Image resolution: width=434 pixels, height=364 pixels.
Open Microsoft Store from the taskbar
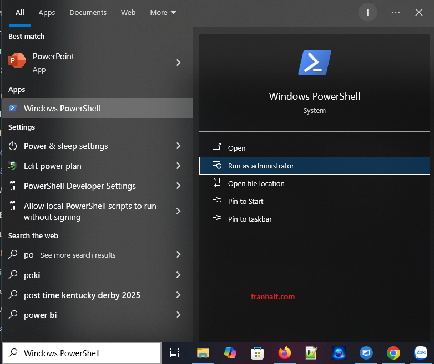click(257, 353)
